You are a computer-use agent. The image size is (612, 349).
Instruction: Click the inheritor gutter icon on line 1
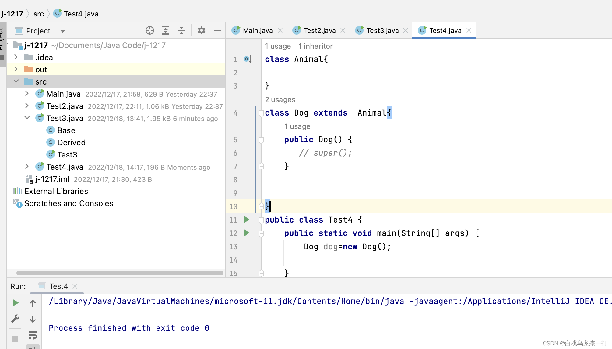point(248,59)
